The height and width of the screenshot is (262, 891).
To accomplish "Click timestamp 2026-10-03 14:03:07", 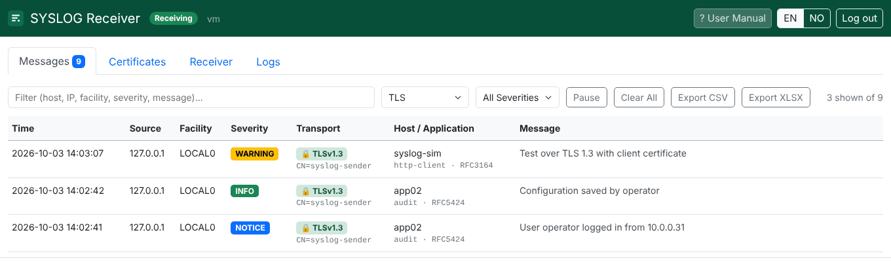I will [58, 153].
